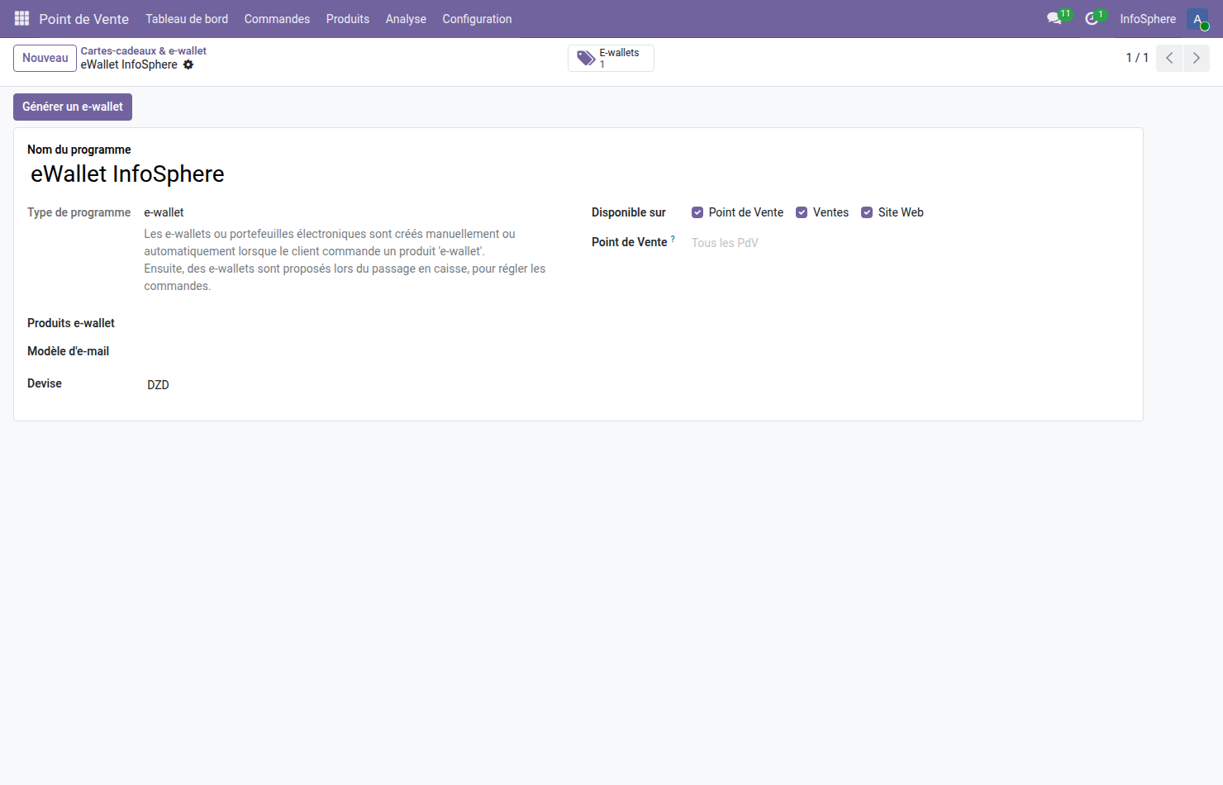Return to Cartes-cadeaux & e-wallet breadcrumb
This screenshot has width=1223, height=785.
click(x=143, y=50)
